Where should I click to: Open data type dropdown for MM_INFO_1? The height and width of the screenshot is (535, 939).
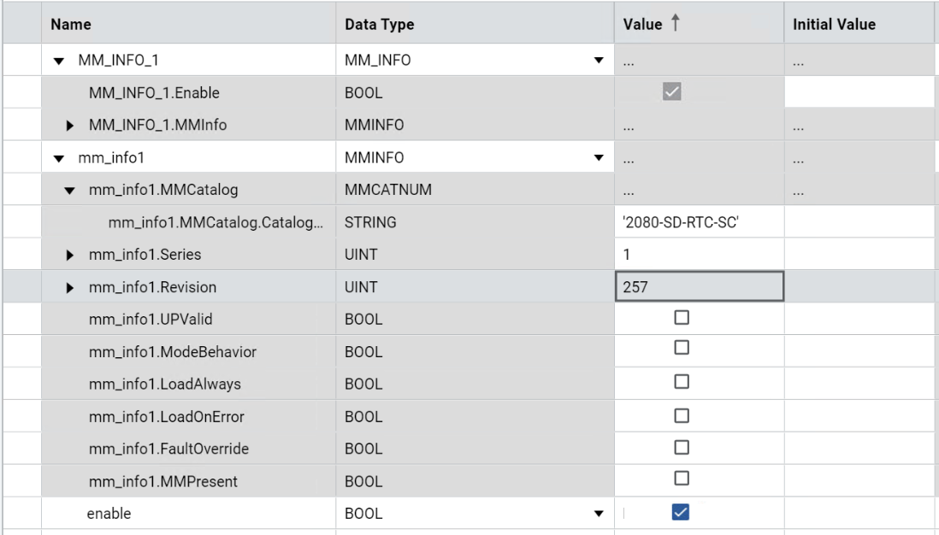(x=597, y=60)
